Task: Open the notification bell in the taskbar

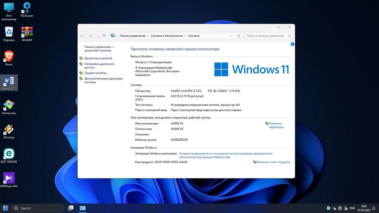Action: 373,208
